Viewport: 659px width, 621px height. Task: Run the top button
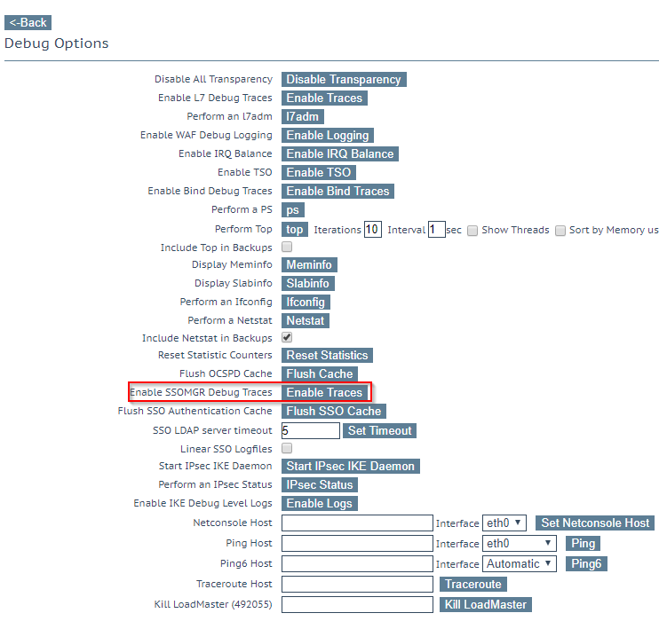click(x=294, y=230)
